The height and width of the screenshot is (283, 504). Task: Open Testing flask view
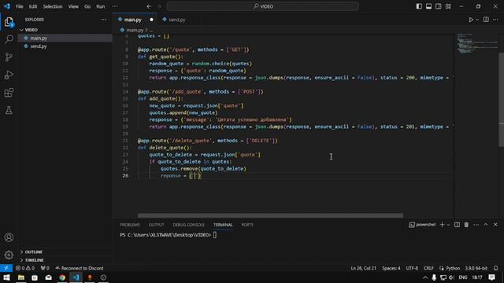tap(9, 110)
